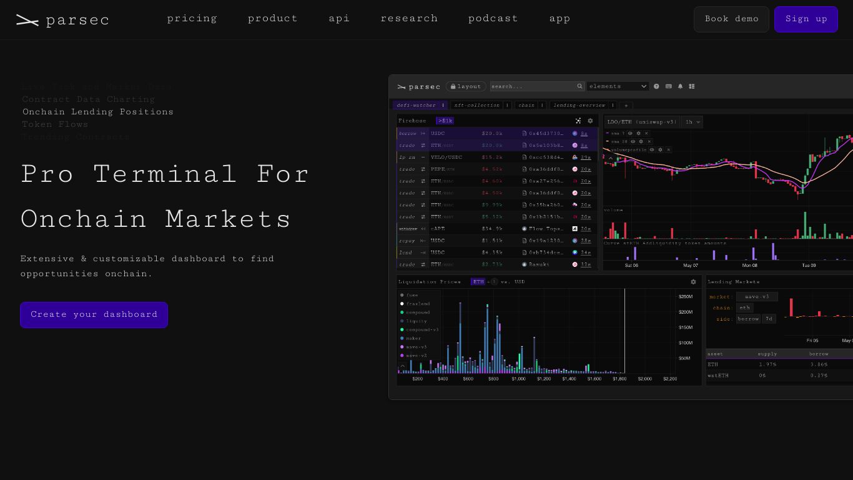This screenshot has height=480, width=853.
Task: Open the notifications bell icon
Action: pos(680,86)
